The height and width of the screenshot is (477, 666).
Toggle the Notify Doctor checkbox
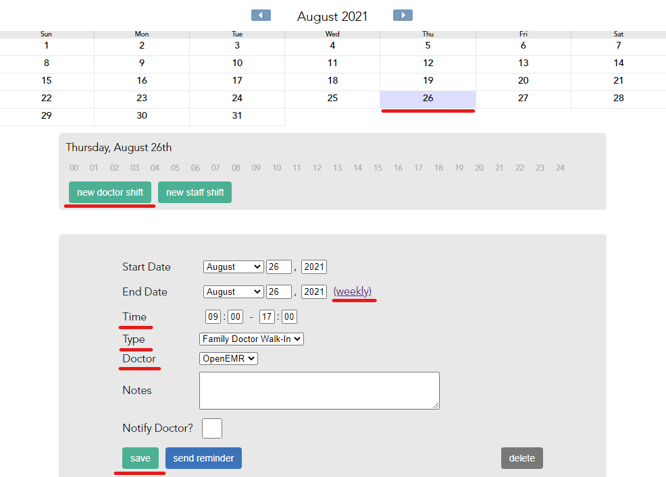click(212, 428)
